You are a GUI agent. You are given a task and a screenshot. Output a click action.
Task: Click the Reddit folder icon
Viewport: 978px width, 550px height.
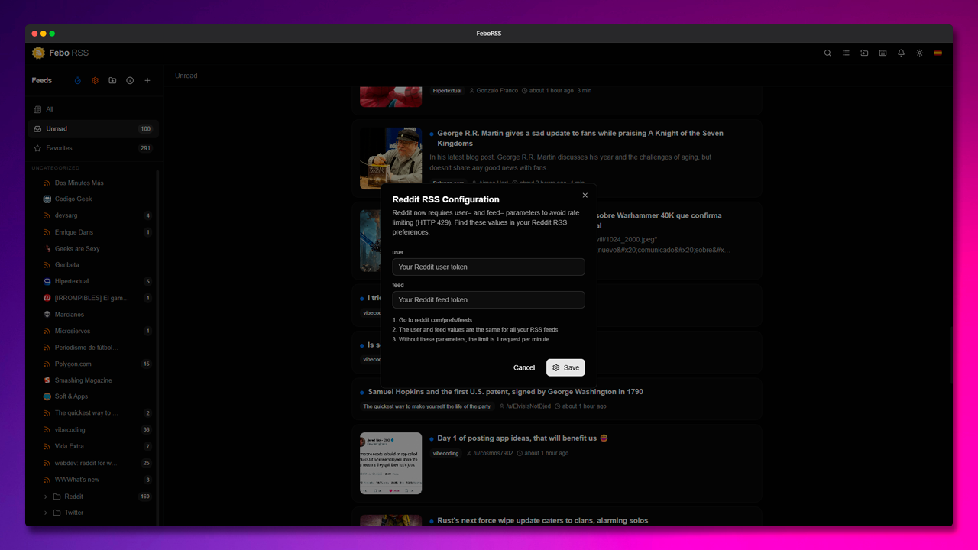[x=57, y=497]
